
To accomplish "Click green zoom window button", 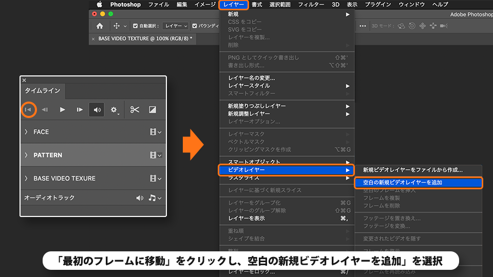I will point(111,14).
